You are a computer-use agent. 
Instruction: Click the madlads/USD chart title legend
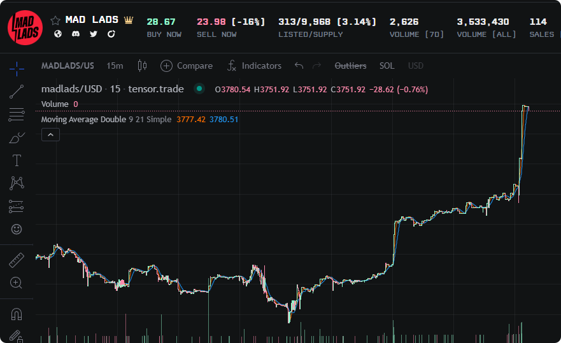coord(112,89)
